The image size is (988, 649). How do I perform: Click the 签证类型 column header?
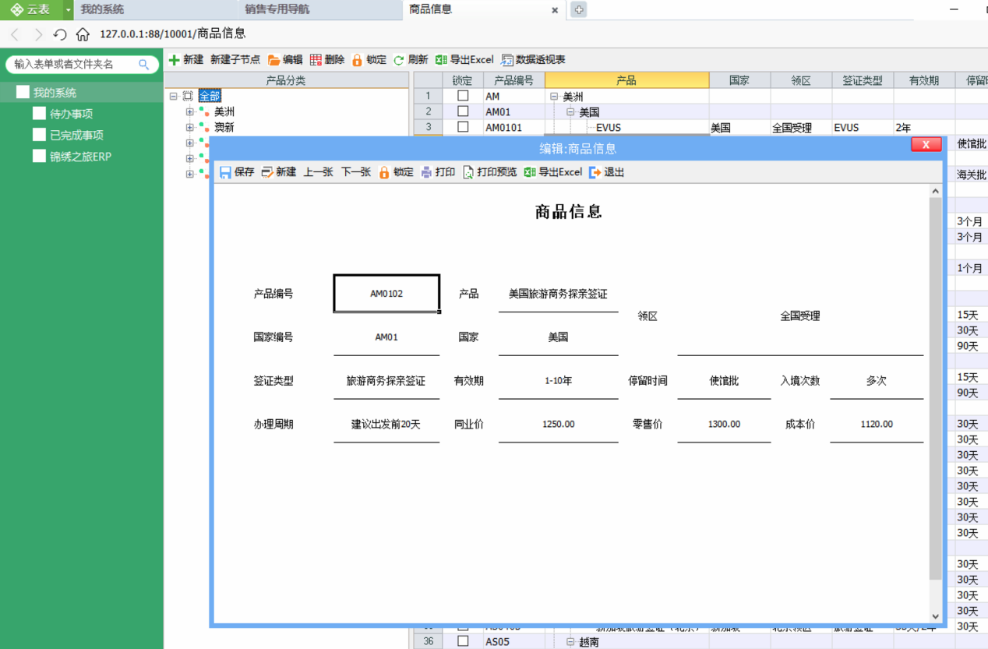863,80
